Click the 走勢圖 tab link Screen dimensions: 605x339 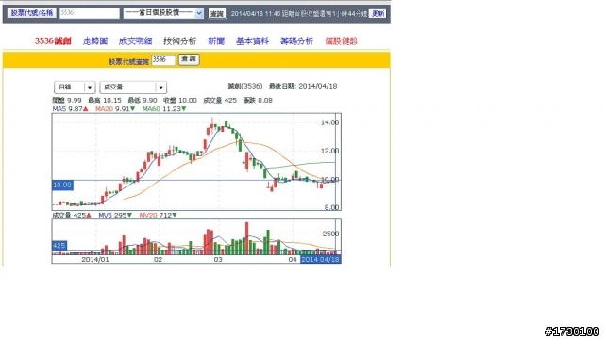pos(95,41)
